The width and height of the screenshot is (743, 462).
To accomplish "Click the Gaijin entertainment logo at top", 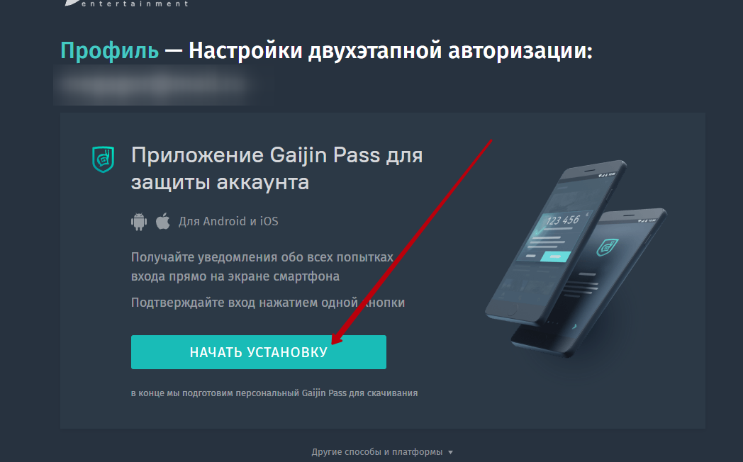I will (x=127, y=4).
